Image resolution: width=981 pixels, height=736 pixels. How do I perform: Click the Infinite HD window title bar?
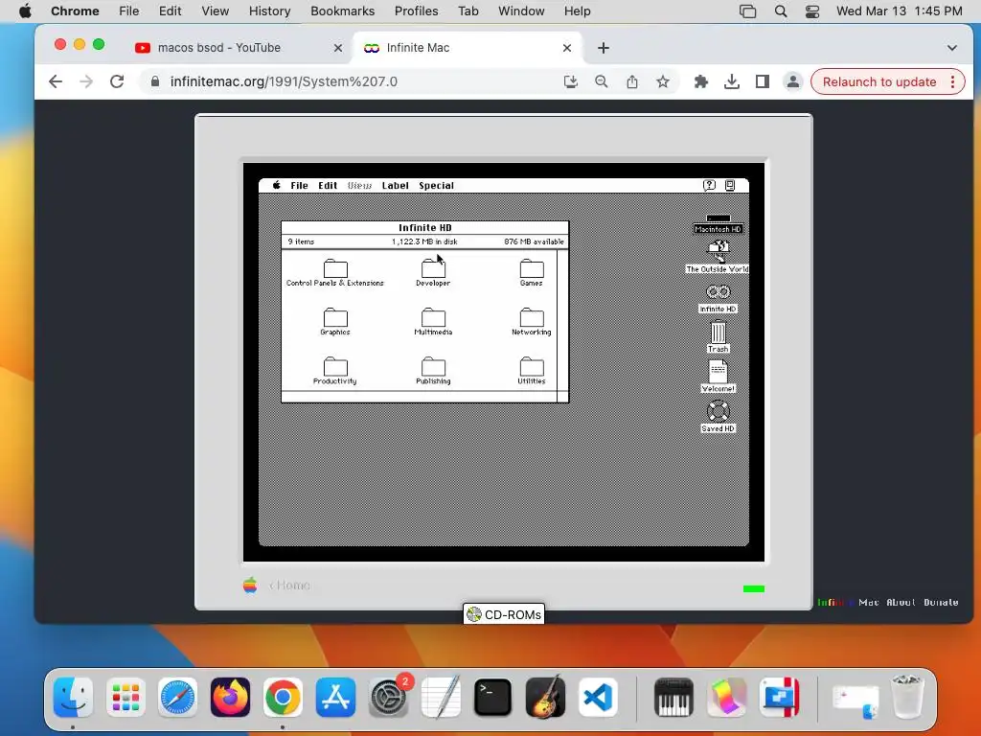424,228
